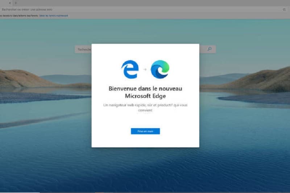This screenshot has width=290, height=193.
Task: Click the magnifier icon in the search box
Action: pos(209,49)
